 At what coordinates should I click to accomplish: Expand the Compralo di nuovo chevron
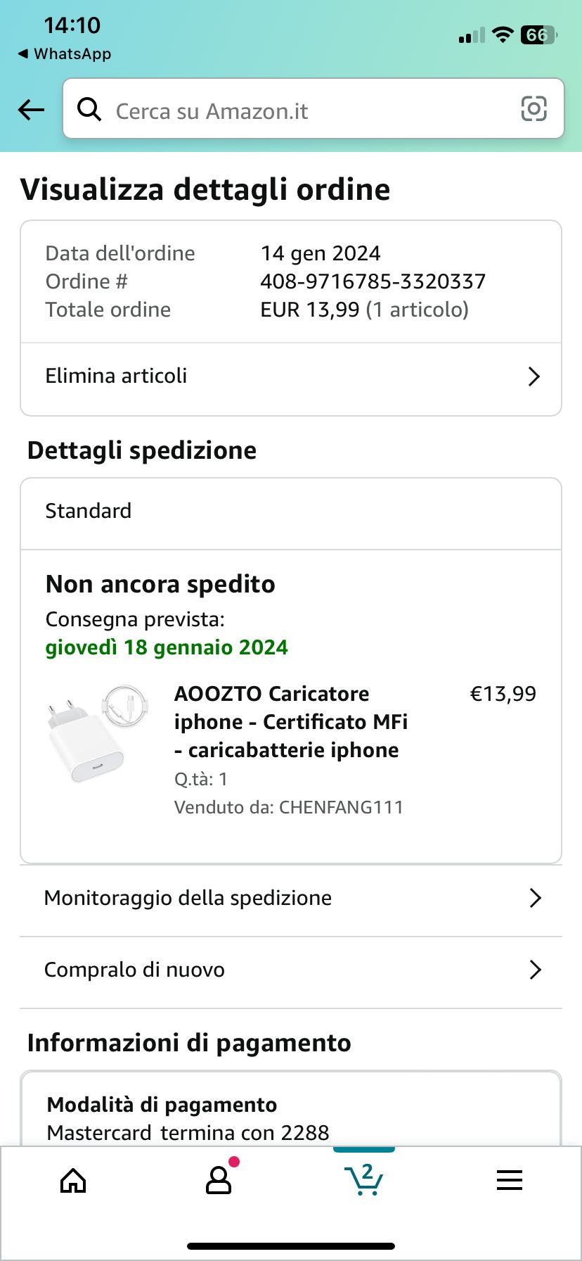[x=535, y=970]
